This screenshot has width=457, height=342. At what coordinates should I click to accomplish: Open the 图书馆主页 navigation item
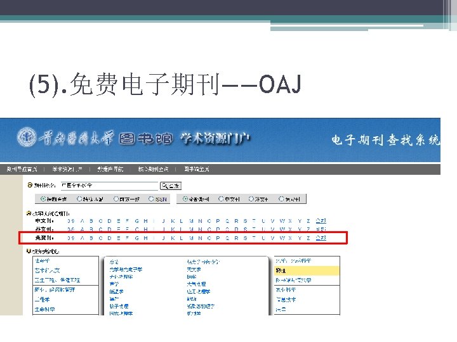[x=196, y=169]
